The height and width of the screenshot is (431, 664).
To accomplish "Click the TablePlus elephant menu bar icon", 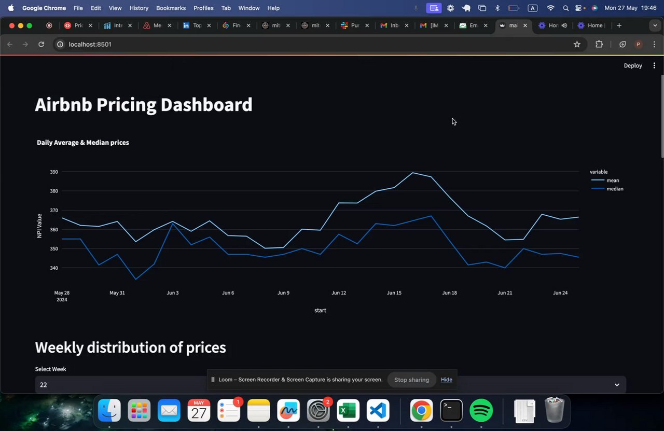I will pyautogui.click(x=466, y=8).
